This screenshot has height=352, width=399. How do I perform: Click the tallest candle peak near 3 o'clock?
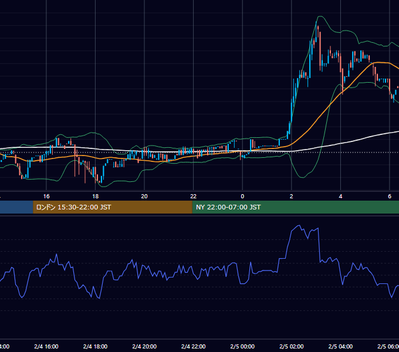[316, 23]
